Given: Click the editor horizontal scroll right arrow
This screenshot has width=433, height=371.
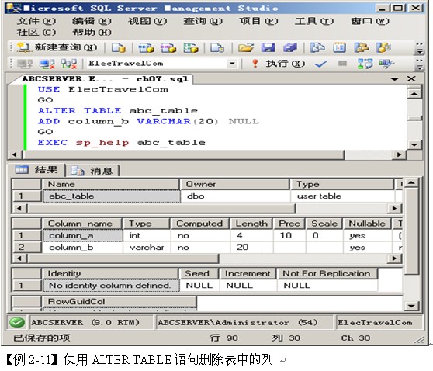Looking at the screenshot, I should pos(399,154).
